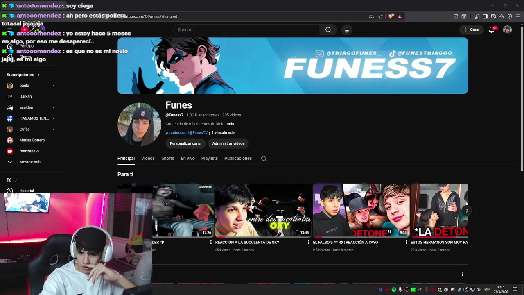The image size is (524, 295).
Task: Play REACCIÓN A LA SUCULENTA DE OKY thumbnail
Action: click(263, 210)
